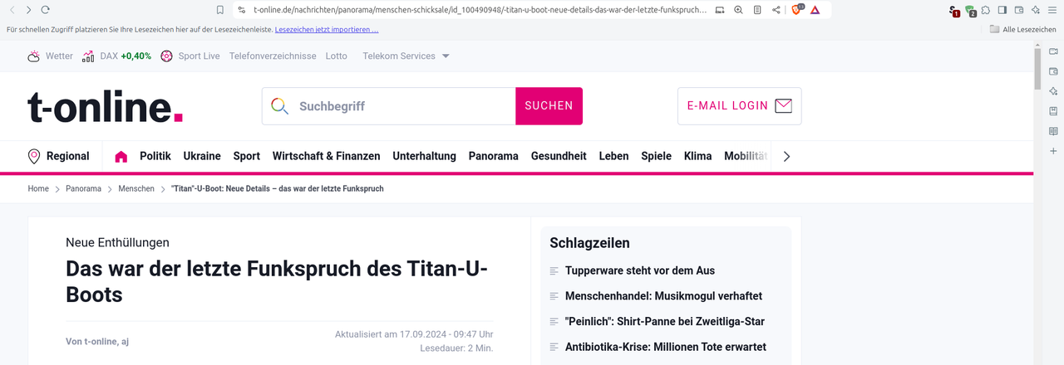Click the page's vertical scrollbar thumb
The height and width of the screenshot is (365, 1064).
1037,69
